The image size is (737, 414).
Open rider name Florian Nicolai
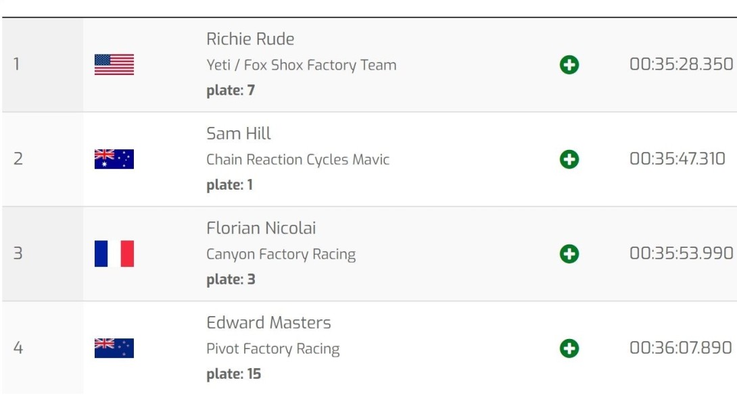tap(262, 228)
